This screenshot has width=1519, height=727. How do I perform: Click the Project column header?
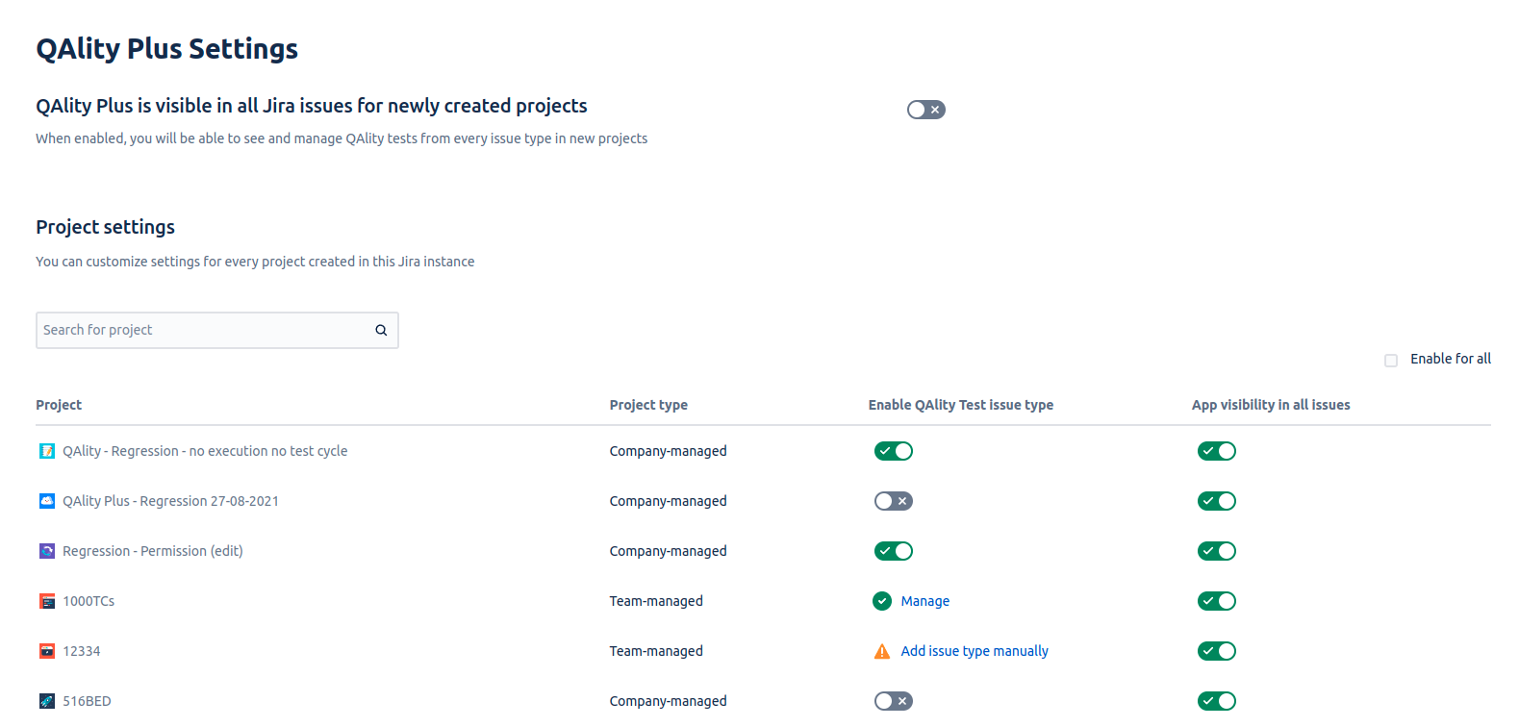click(59, 405)
